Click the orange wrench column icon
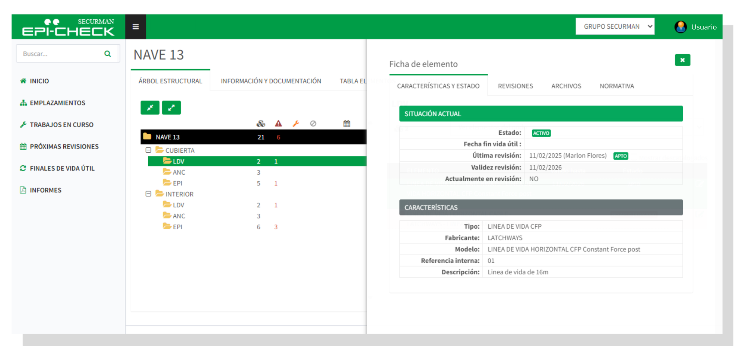 pyautogui.click(x=296, y=124)
